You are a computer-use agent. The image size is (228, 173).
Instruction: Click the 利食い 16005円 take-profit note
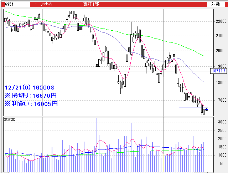[31, 104]
